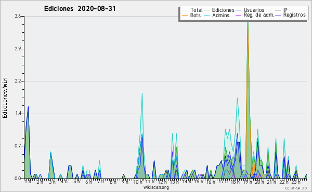Click the '10 h' x-axis label
Screen dimensions: 312x192
138,182
